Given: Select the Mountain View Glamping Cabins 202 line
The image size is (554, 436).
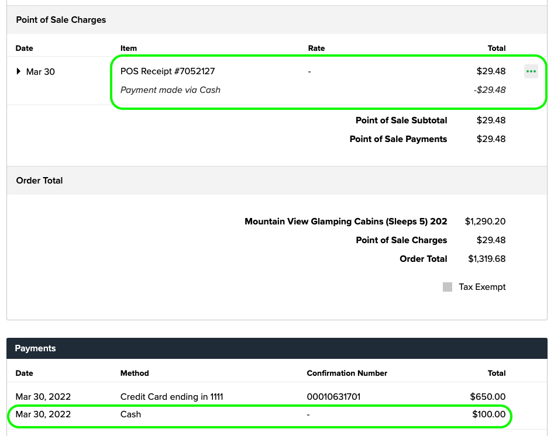Looking at the screenshot, I should tap(346, 221).
